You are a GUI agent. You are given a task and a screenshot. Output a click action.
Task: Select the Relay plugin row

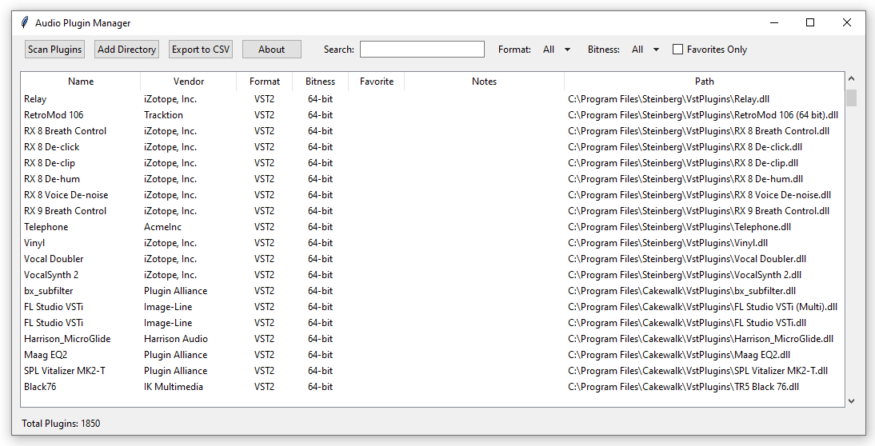433,99
